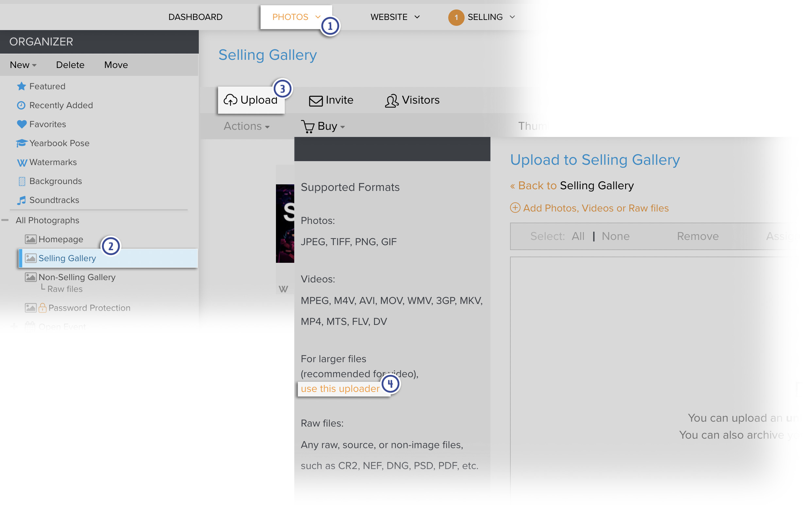Select the Password Protection gallery
Screen dimensions: 803x505
click(89, 308)
